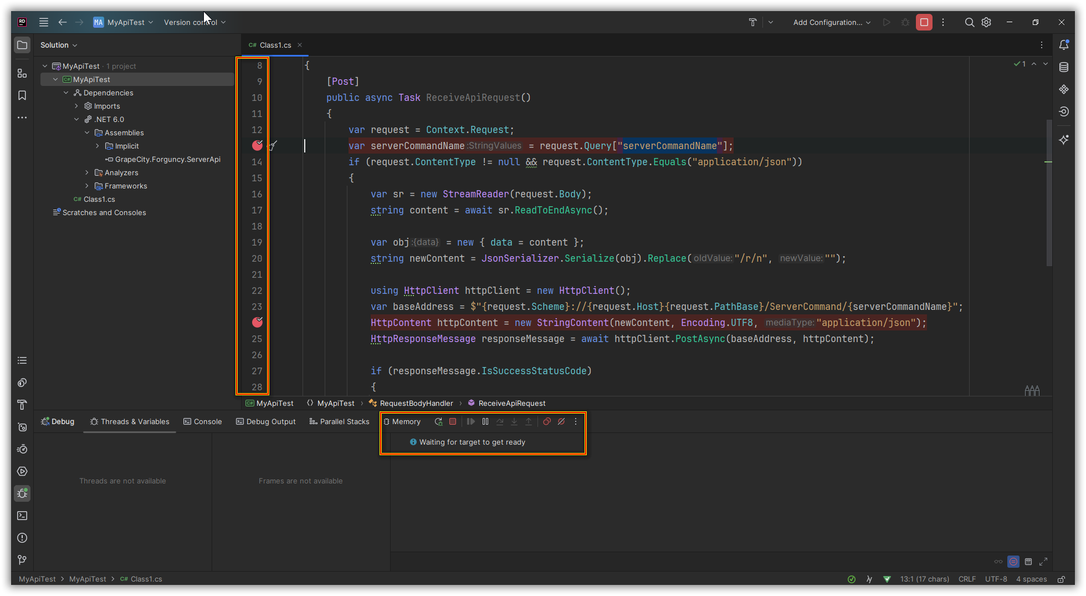
Task: Switch to the Parallel Stacks tab
Action: (x=339, y=422)
